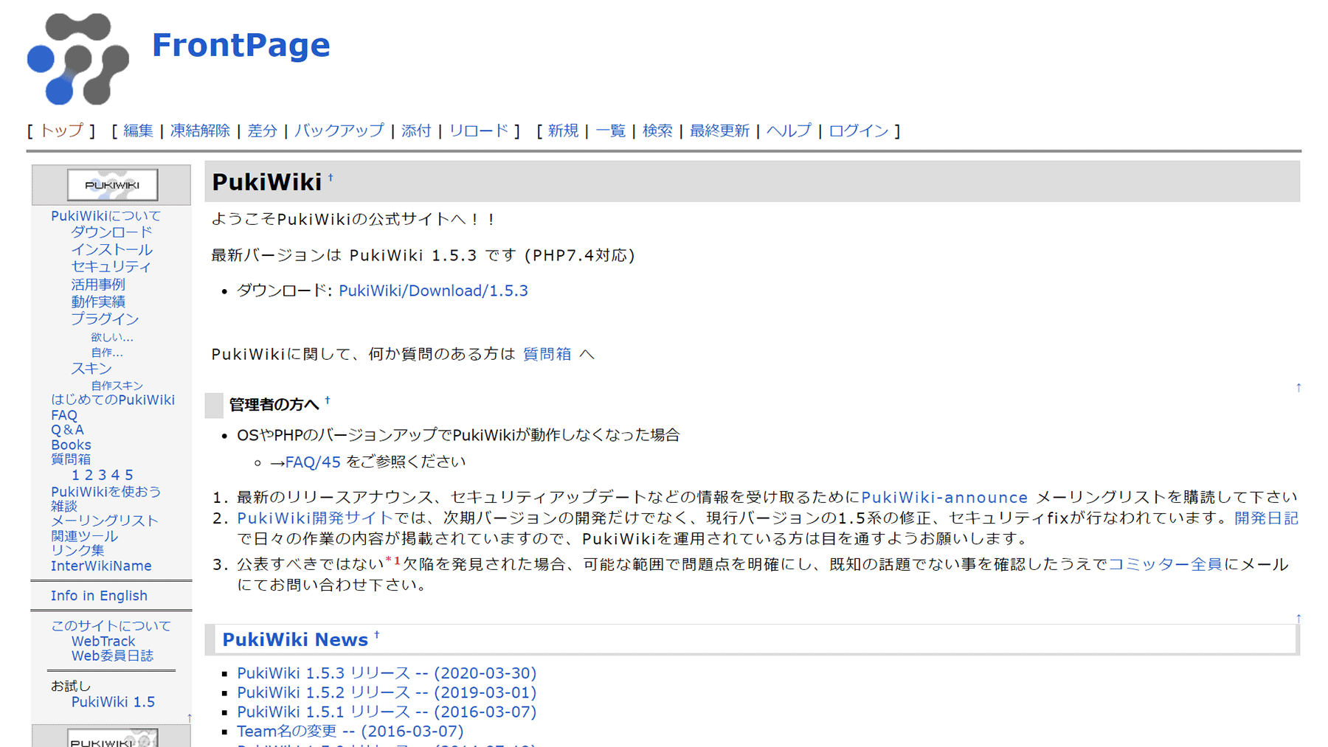Click 凍結解除 in the navigation bar
This screenshot has width=1328, height=747.
200,131
